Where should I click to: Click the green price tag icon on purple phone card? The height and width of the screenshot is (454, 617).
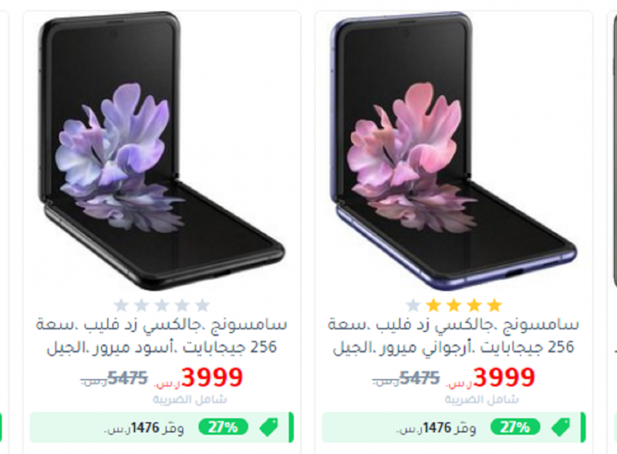pos(561,427)
